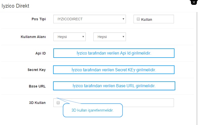Image resolution: width=198 pixels, height=125 pixels.
Task: Click the 3D Kullan label
Action: pos(37,103)
